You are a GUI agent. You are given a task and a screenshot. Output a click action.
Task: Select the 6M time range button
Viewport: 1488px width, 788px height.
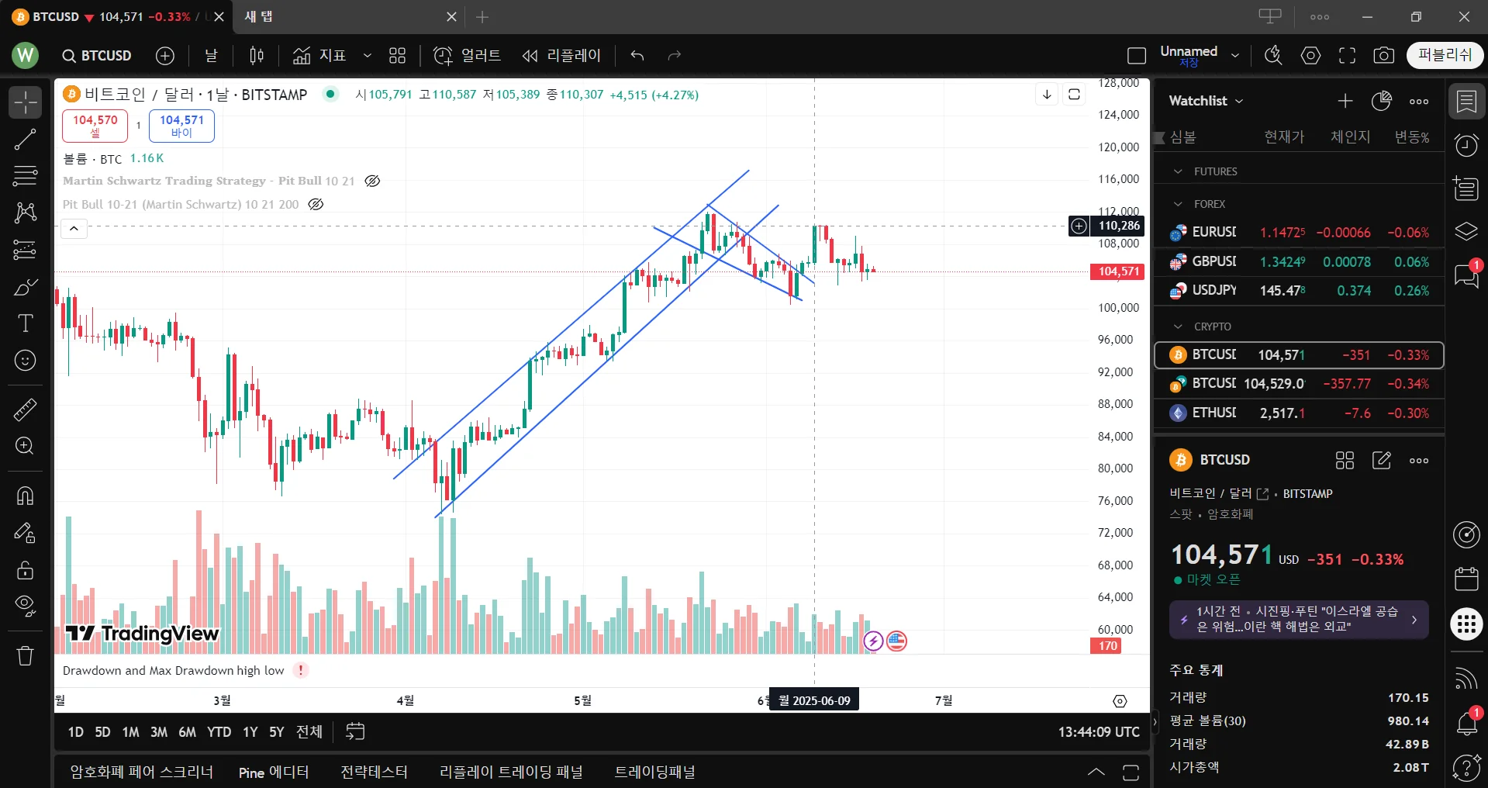[187, 732]
